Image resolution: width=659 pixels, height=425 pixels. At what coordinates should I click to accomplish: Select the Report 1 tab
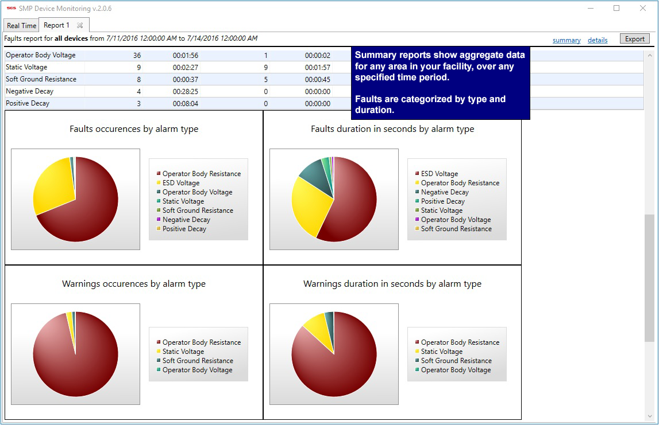pyautogui.click(x=56, y=25)
